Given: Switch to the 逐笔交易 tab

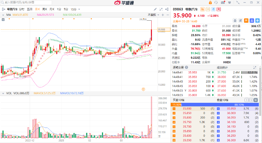Looking at the screenshot, I should tap(178, 67).
